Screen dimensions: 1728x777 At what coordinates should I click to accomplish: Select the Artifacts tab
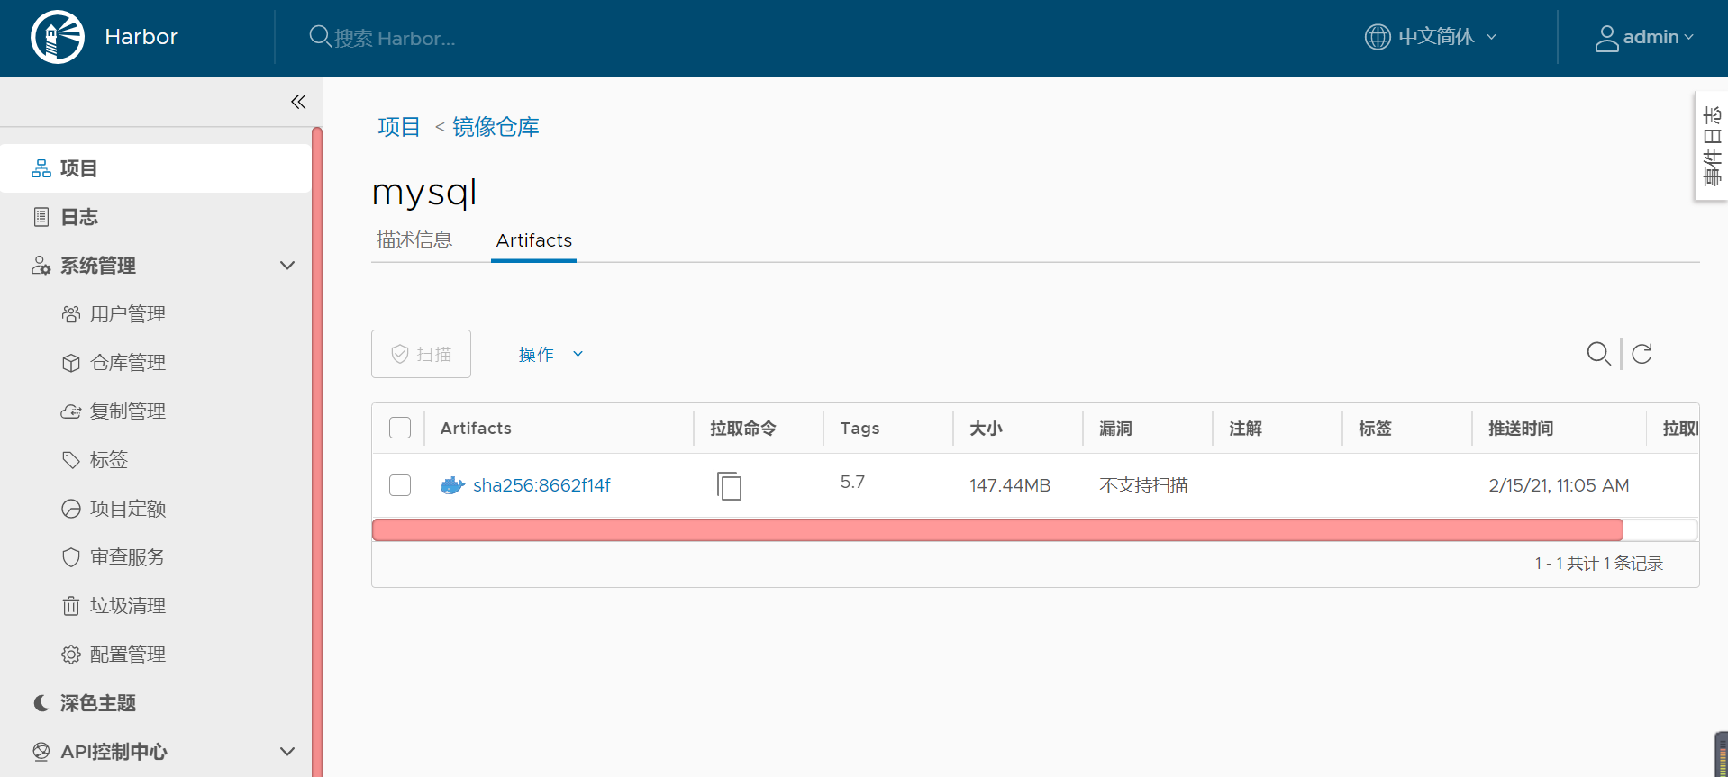click(533, 240)
